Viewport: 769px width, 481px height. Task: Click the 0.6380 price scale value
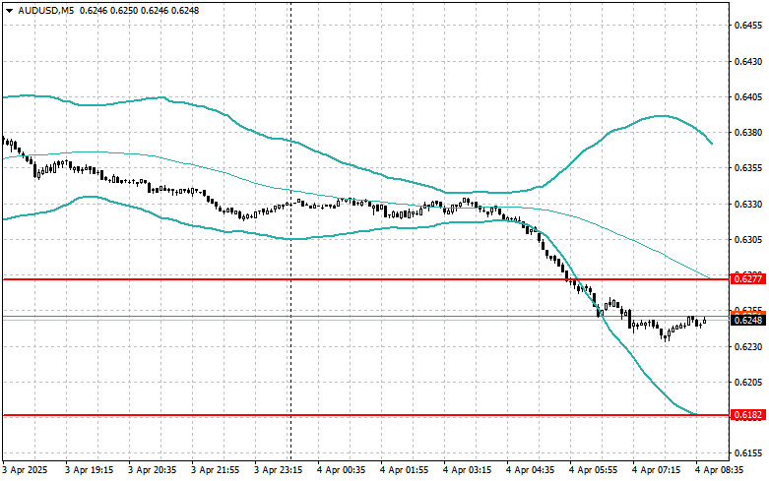click(748, 133)
